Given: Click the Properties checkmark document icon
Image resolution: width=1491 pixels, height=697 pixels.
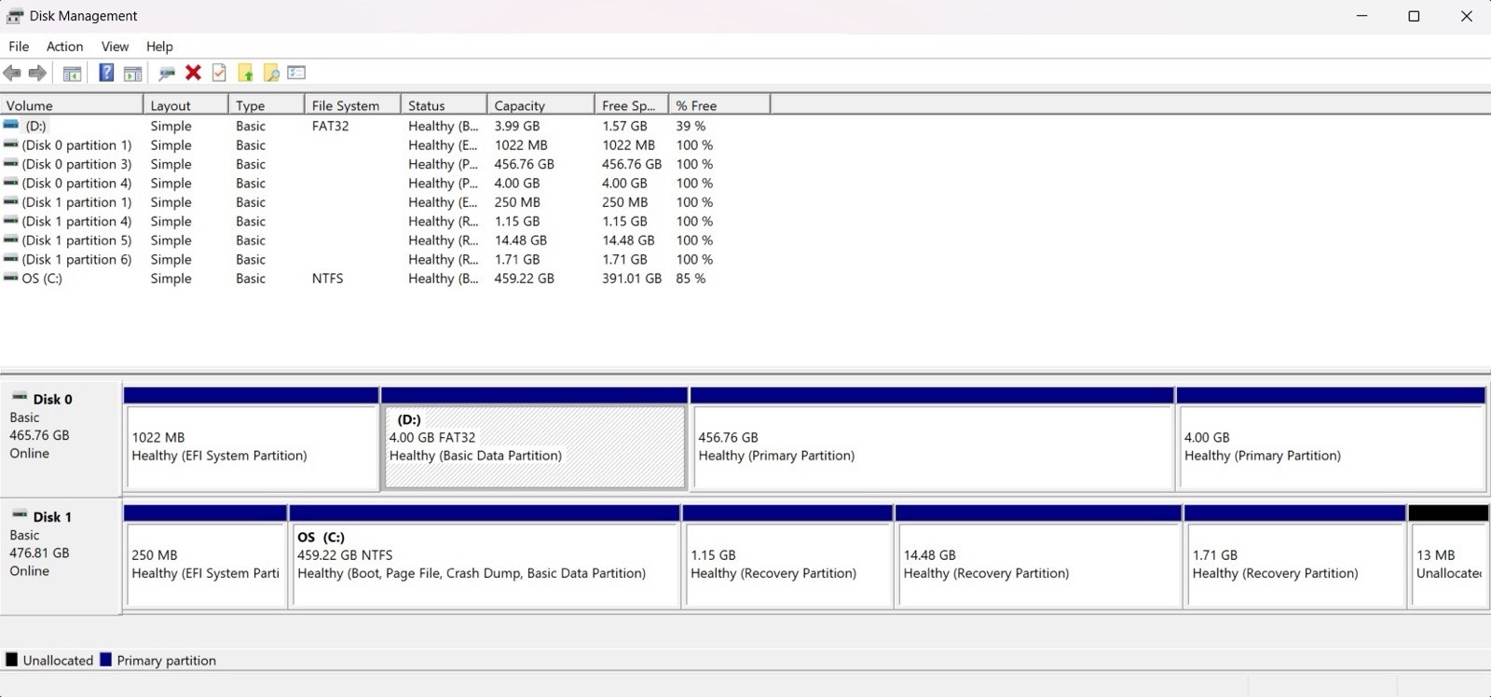Looking at the screenshot, I should click(219, 73).
